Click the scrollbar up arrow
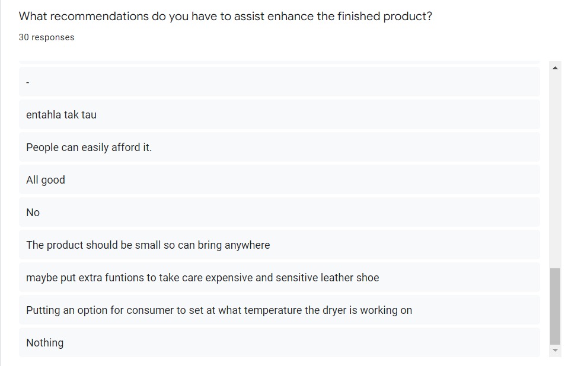 (x=555, y=68)
